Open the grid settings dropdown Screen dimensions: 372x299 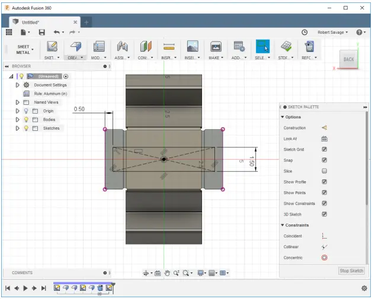tap(213, 273)
